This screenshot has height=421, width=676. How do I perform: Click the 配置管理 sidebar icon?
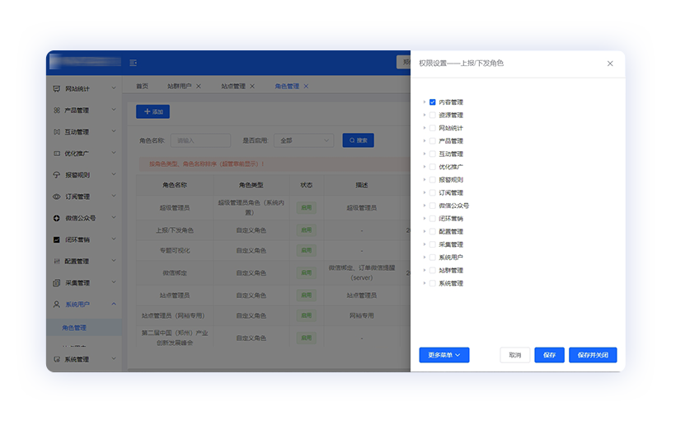57,261
